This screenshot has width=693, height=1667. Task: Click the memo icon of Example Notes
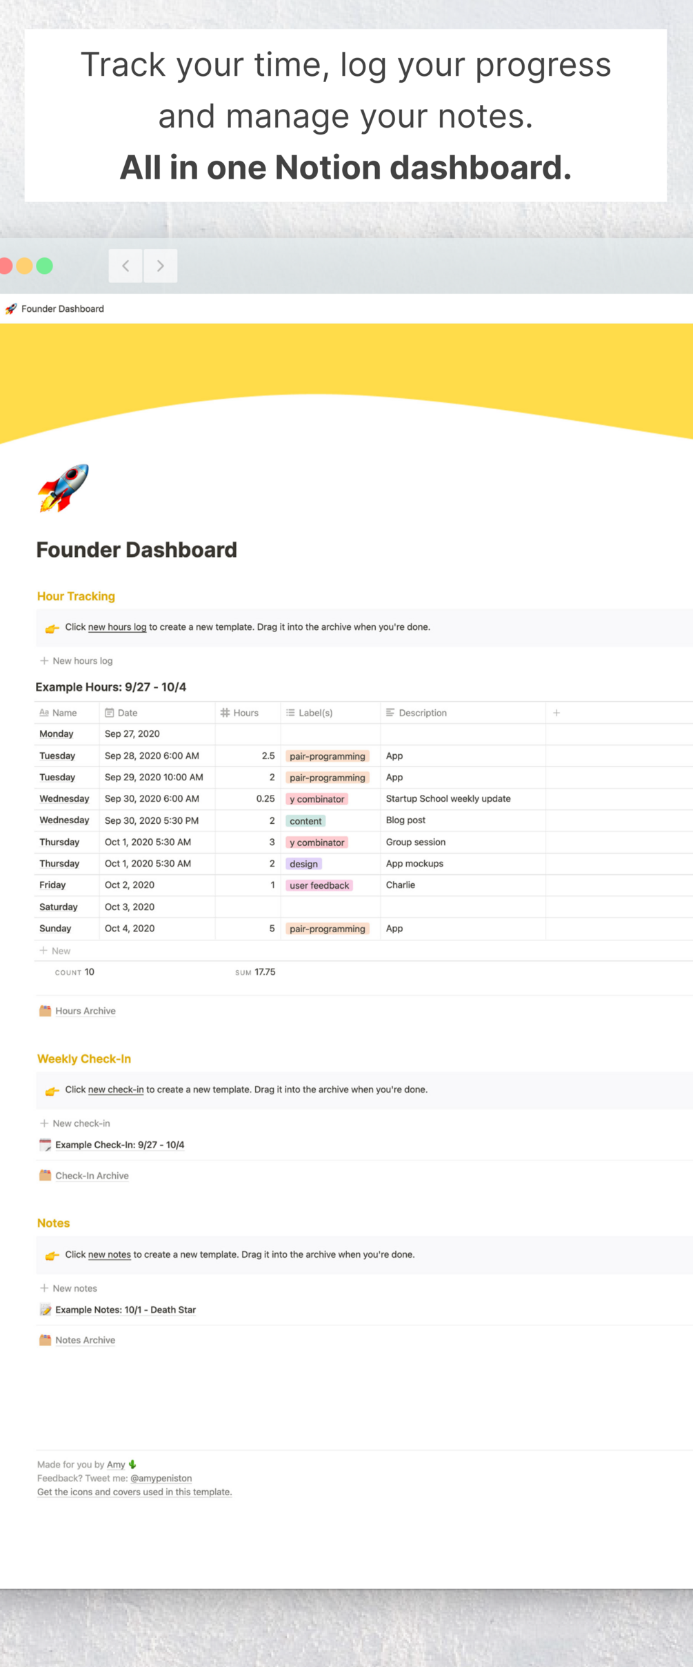coord(45,1310)
